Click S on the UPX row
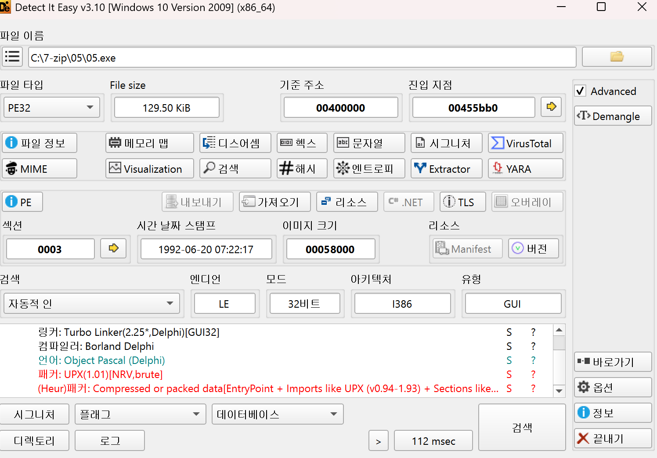This screenshot has height=458, width=657. pyautogui.click(x=509, y=374)
